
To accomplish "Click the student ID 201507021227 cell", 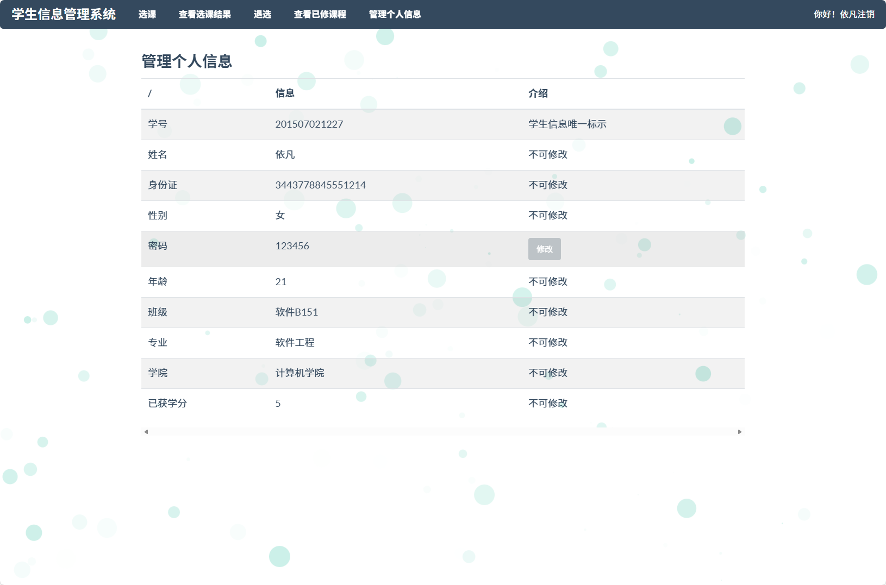I will [309, 124].
